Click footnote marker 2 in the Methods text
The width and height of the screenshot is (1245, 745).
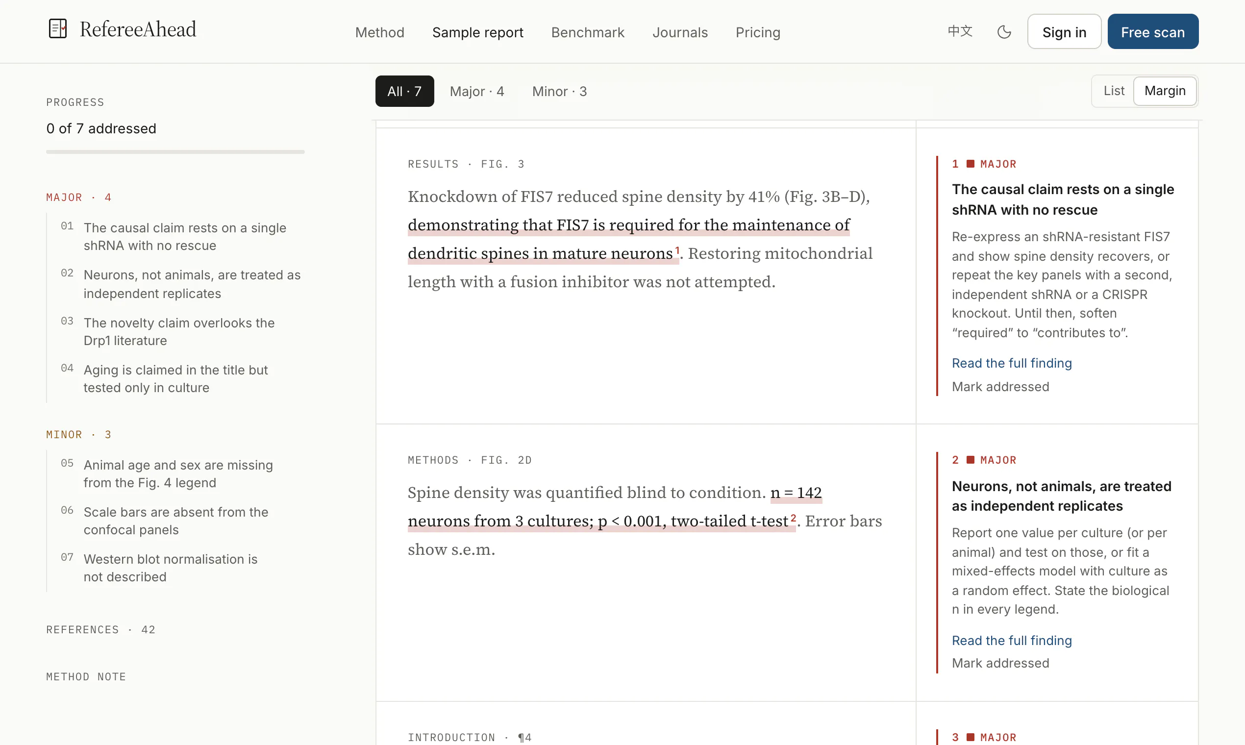pyautogui.click(x=793, y=518)
